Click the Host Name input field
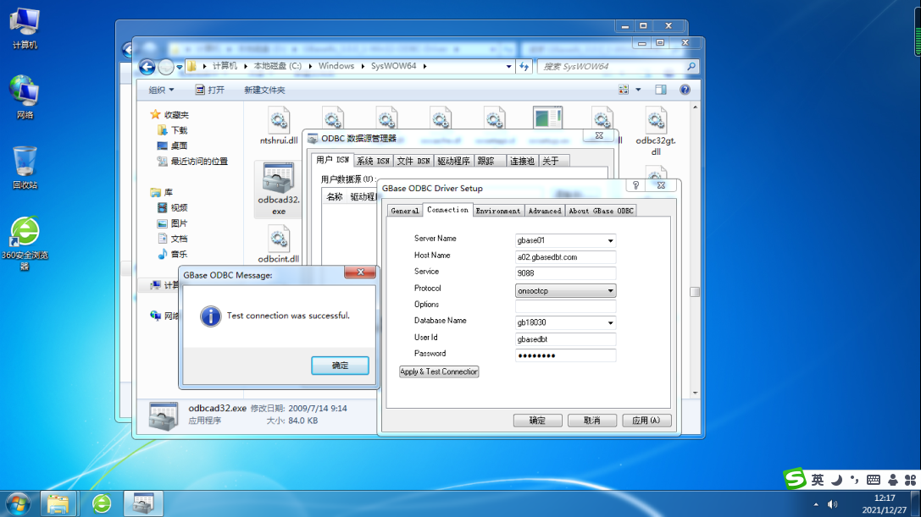The width and height of the screenshot is (921, 517). [x=565, y=257]
